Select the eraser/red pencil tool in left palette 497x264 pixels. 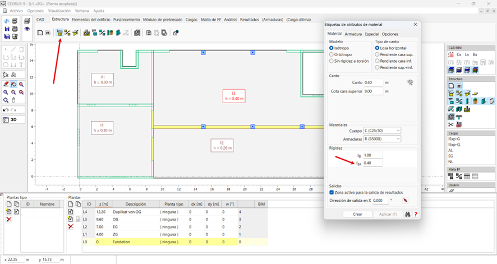pos(6,85)
